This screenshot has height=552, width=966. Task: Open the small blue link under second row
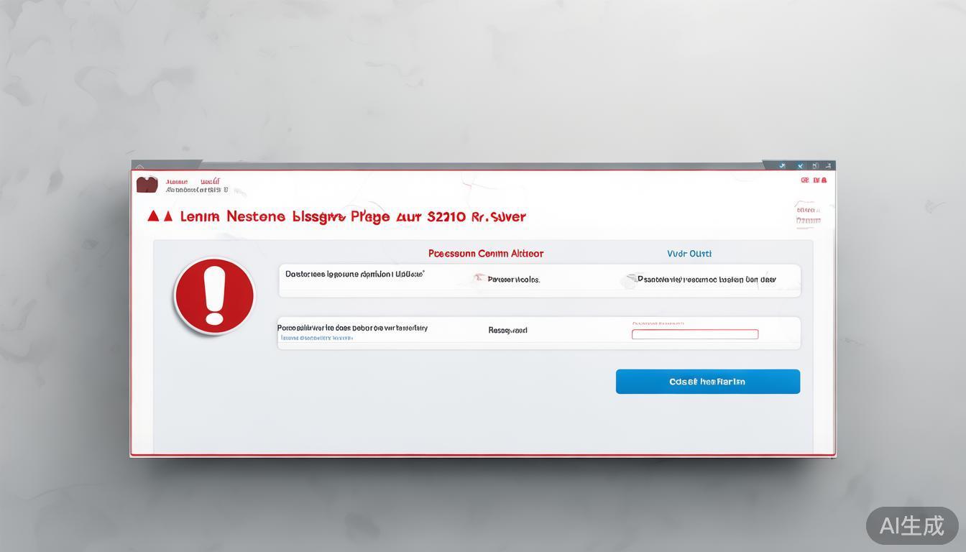pos(316,337)
